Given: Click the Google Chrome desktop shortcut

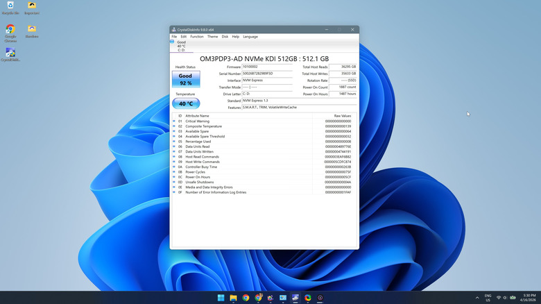Looking at the screenshot, I should (x=10, y=33).
